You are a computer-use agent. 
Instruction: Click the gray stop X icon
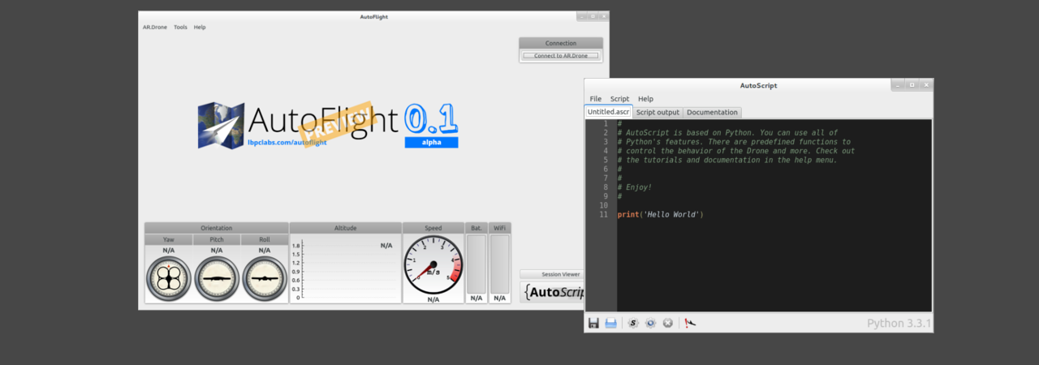[667, 323]
